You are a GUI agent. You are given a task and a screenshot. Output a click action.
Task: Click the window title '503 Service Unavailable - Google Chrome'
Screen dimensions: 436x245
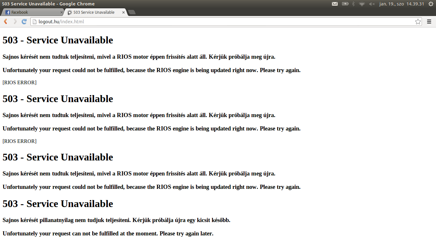click(x=48, y=4)
